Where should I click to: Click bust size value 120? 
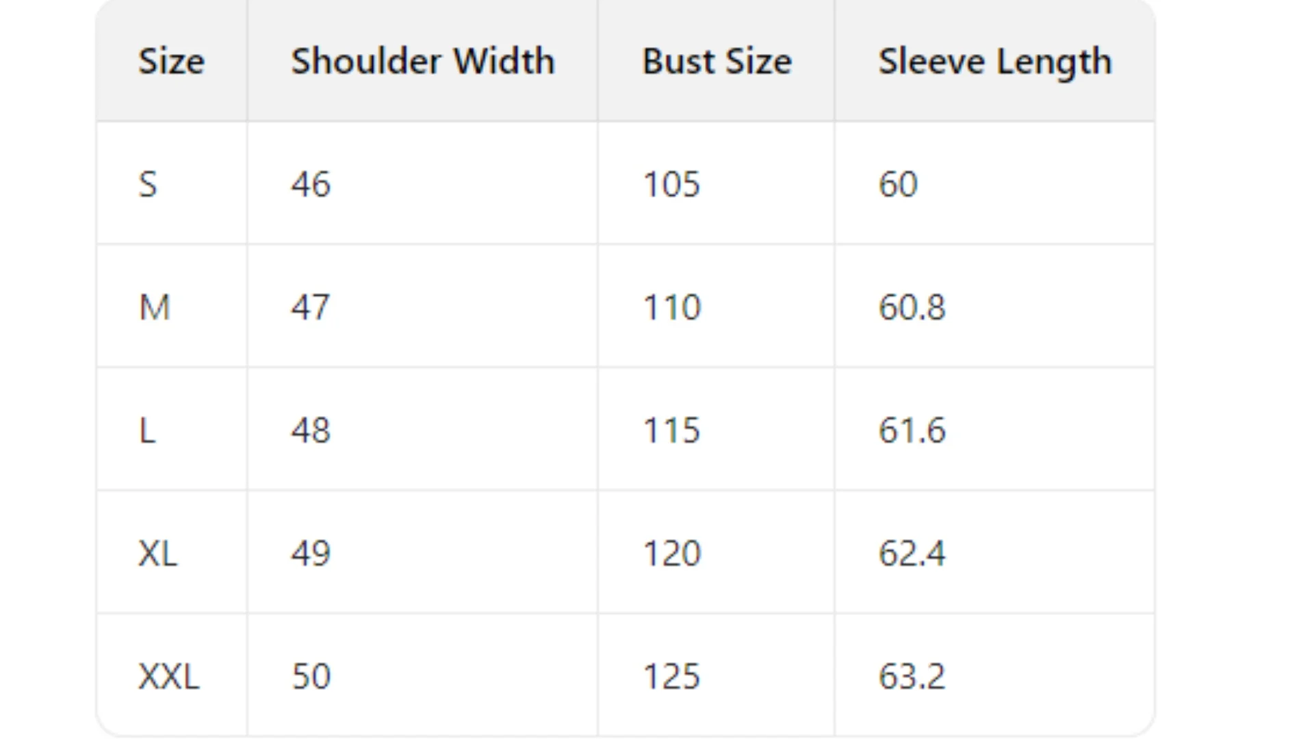tap(671, 553)
